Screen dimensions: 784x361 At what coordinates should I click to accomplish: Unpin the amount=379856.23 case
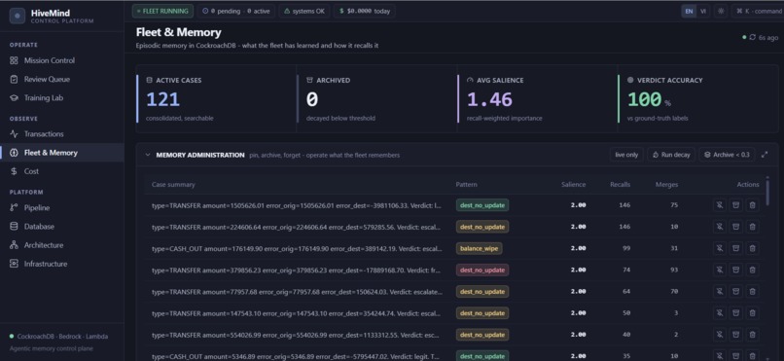tap(720, 270)
